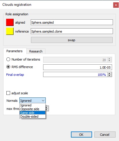The height and width of the screenshot is (141, 119).
Task: Decrease Final overlap with down arrow
Action: (109, 76)
